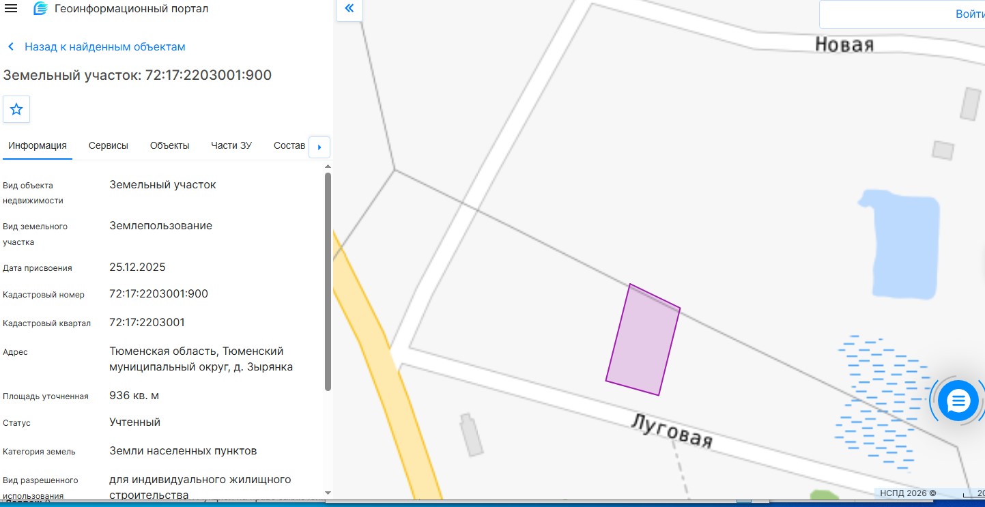Click the info panel scrollbar up arrow
Screen dimensions: 985x507
328,166
